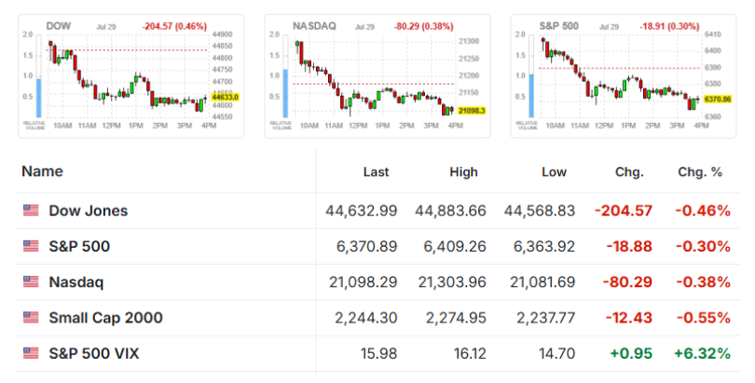Click the US flag icon beside S&P 500 VIX
Viewport: 755px width, 383px height.
point(31,353)
